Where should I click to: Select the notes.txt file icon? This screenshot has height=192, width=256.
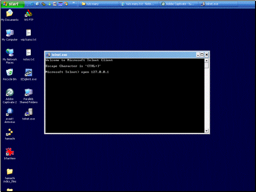28,55
